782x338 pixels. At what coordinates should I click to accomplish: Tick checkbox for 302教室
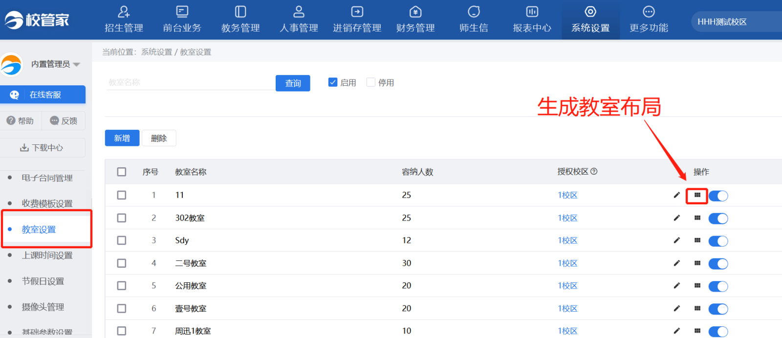(x=122, y=218)
